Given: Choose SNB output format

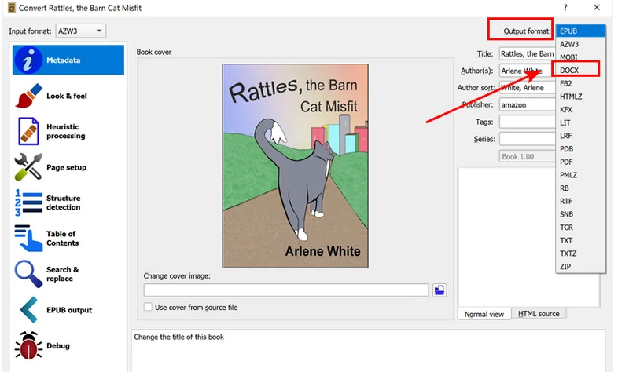Looking at the screenshot, I should (x=580, y=214).
